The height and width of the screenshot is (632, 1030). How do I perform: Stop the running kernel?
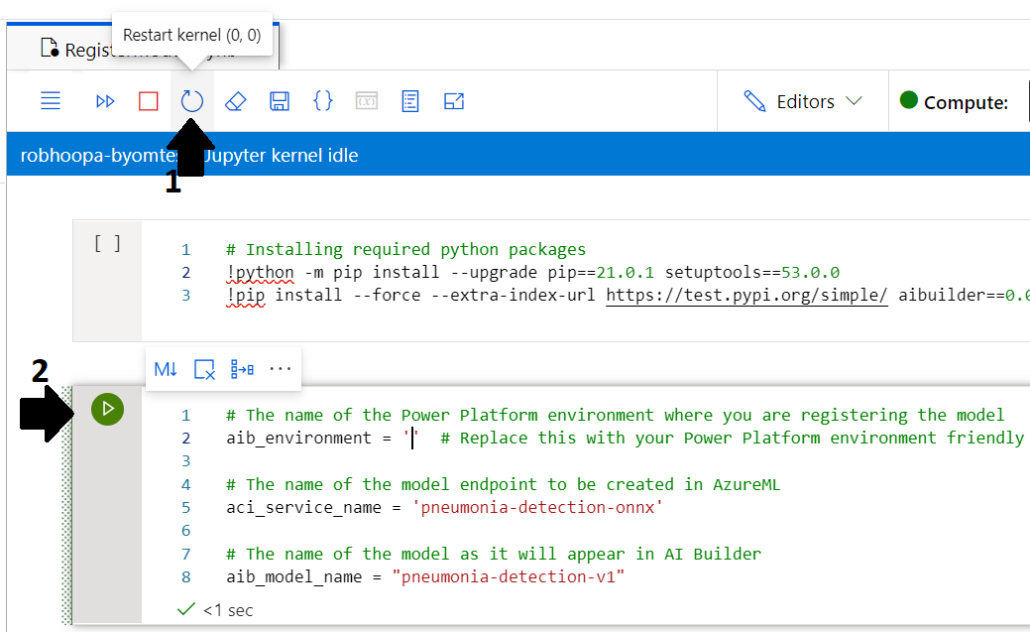coord(148,100)
